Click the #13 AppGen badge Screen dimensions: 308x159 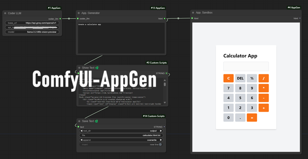click(158, 8)
